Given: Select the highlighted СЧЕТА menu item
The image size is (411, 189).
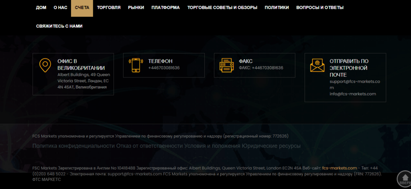Looking at the screenshot, I should tap(82, 8).
